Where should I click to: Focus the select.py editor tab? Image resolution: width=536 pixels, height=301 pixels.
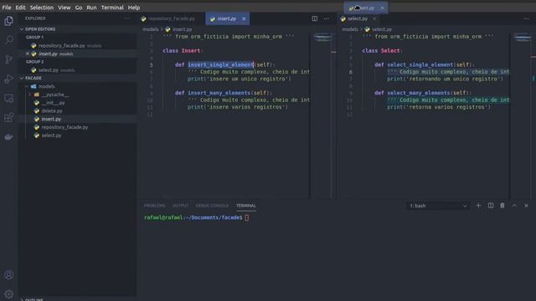click(358, 18)
